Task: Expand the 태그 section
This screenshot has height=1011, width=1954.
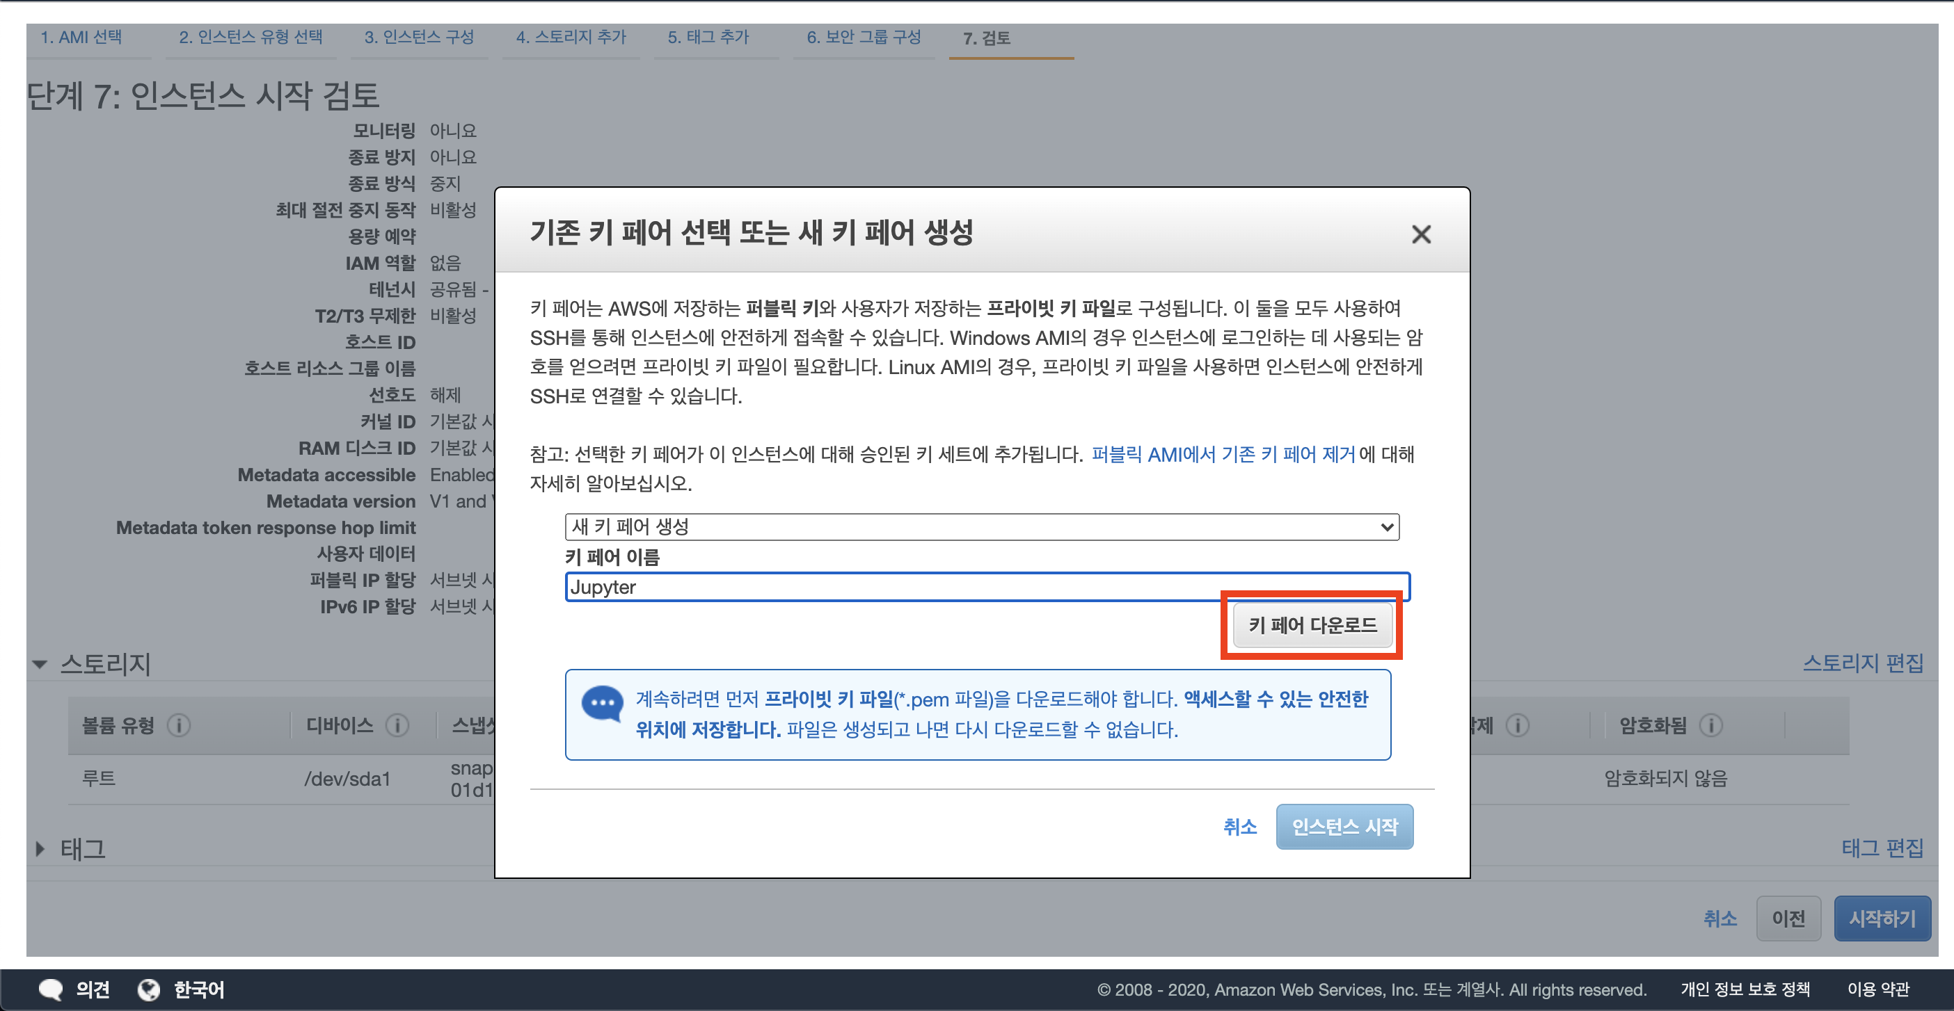Action: click(40, 848)
